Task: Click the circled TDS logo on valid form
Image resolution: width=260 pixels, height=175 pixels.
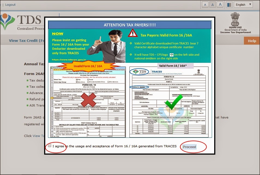Action: (139, 72)
